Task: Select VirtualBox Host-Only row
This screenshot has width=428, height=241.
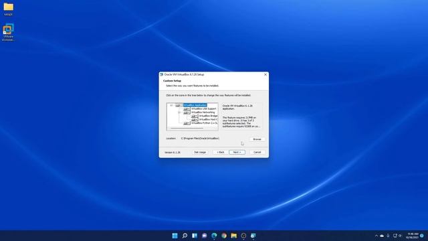Action: 208,119
